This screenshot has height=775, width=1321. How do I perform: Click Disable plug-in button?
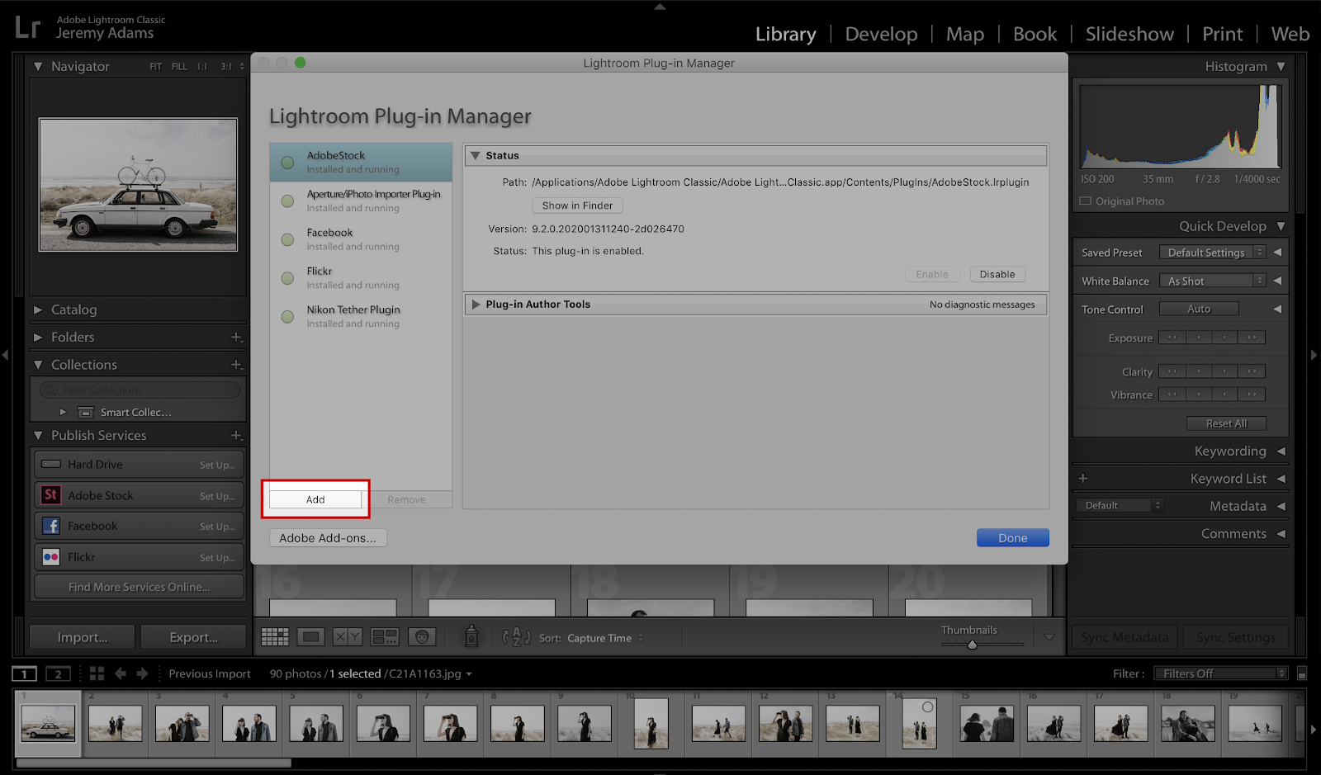click(x=997, y=274)
